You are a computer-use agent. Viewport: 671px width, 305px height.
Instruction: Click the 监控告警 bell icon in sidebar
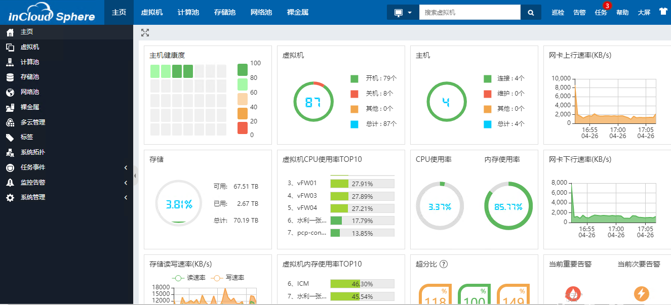pyautogui.click(x=10, y=183)
